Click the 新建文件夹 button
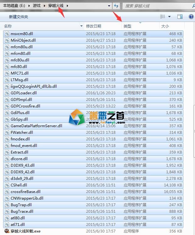The image size is (195, 235). pyautogui.click(x=18, y=17)
